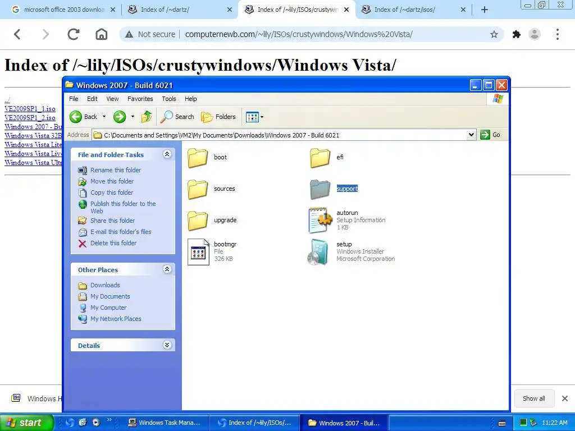Click the green Forward arrow in Explorer
575x431 pixels.
(x=119, y=117)
